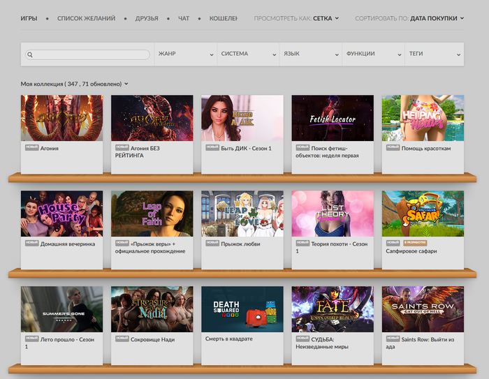The width and height of the screenshot is (489, 379).
Task: Open the Функции filter dropdown
Action: click(373, 54)
